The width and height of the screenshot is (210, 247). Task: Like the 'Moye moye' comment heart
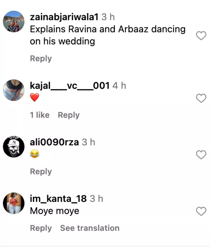(201, 211)
